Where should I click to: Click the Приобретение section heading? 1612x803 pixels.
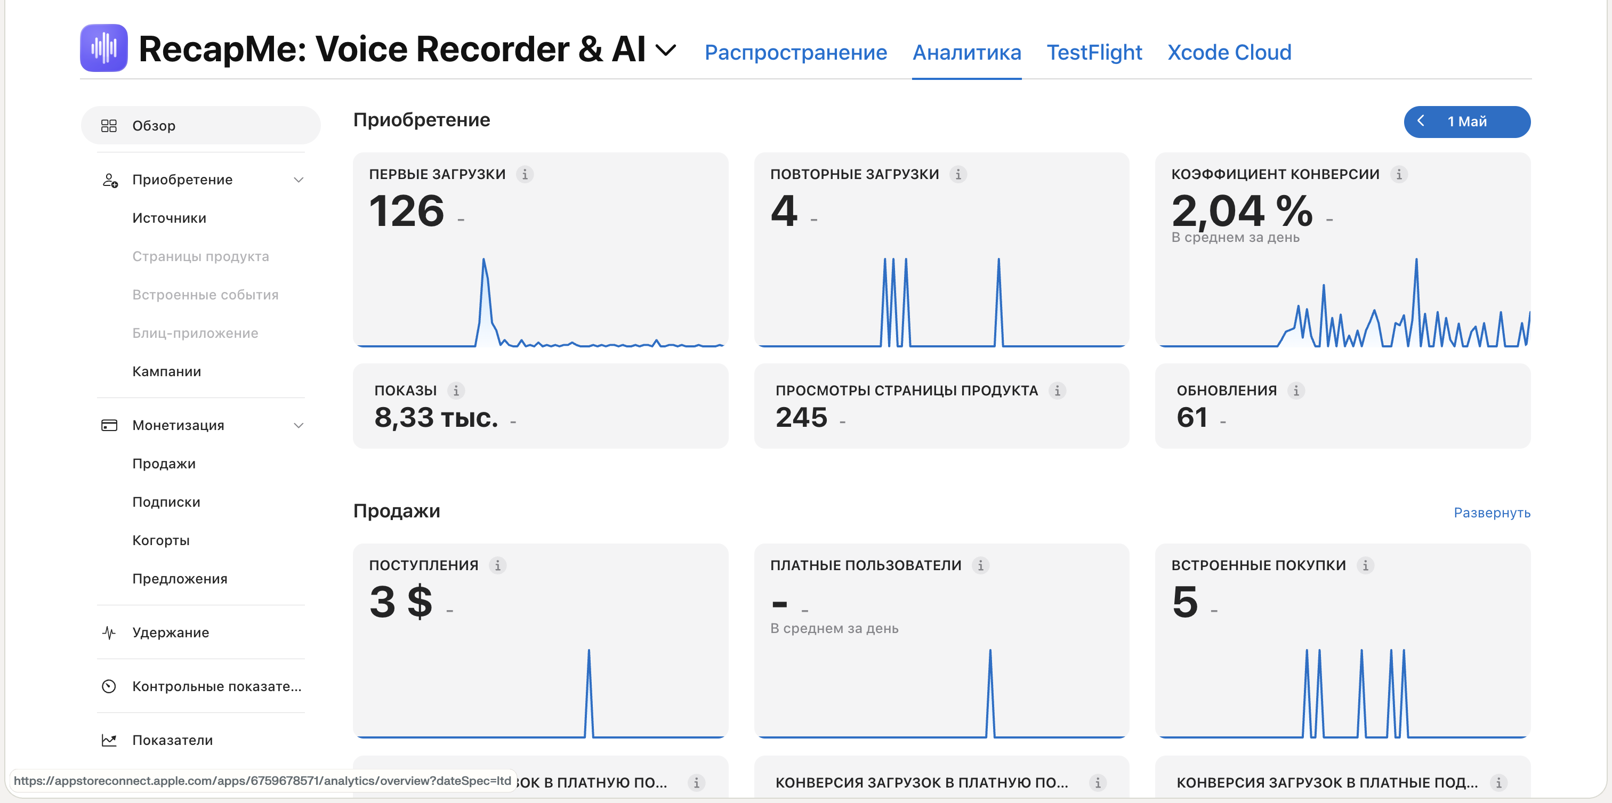tap(421, 119)
